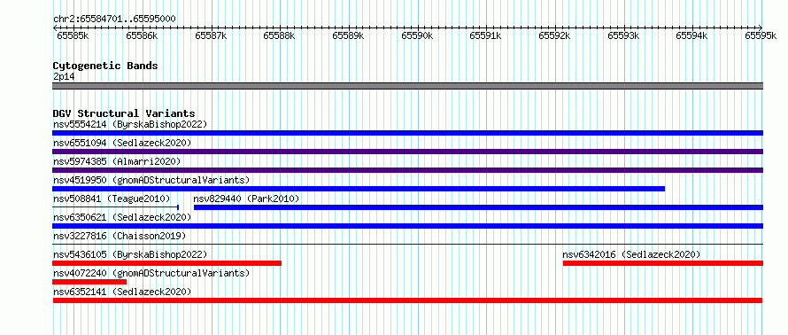Open the nsv829440 (Park2010) label
This screenshot has width=788, height=335.
coord(246,199)
